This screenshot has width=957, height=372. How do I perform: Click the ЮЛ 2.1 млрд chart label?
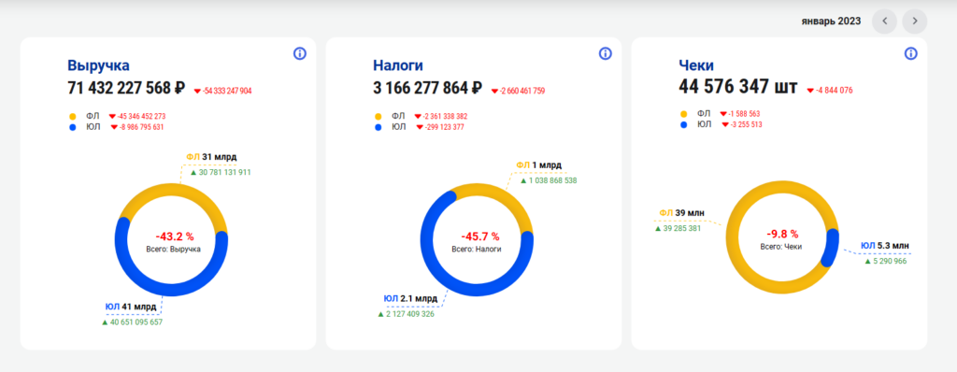click(x=410, y=299)
